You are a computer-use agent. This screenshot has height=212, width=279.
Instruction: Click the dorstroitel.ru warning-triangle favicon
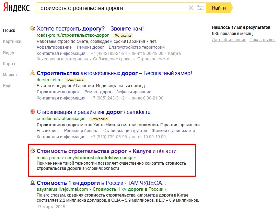33,73
